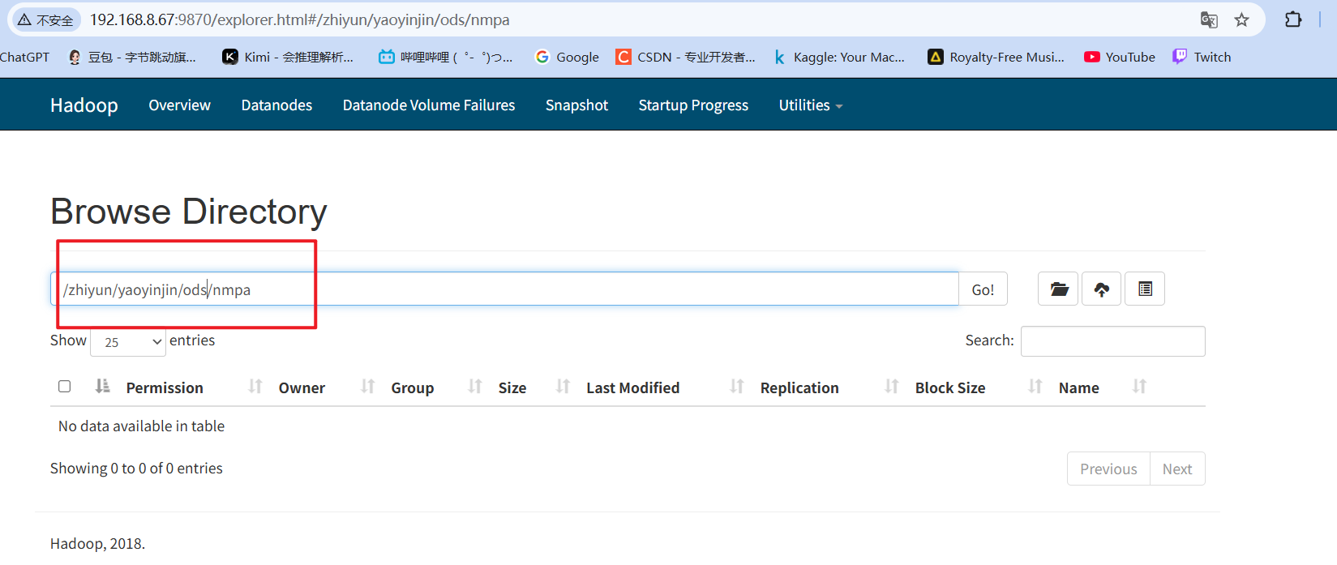Bookmark this page with the star icon
The height and width of the screenshot is (565, 1337).
pos(1241,20)
